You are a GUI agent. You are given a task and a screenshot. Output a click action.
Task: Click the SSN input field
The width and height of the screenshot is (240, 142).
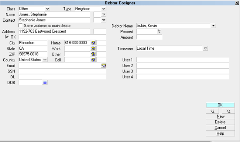point(62,71)
